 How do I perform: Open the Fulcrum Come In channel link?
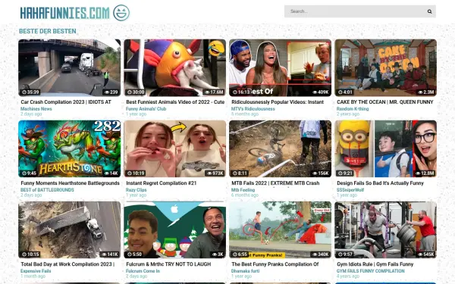143,271
